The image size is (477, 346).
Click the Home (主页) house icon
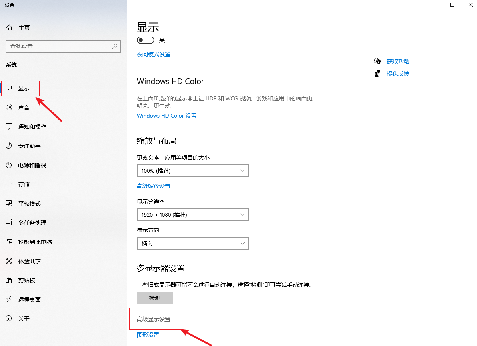click(x=9, y=28)
